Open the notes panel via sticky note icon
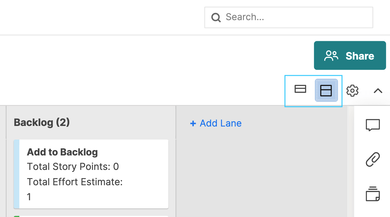Viewport: 390px width, 217px height. click(x=373, y=194)
